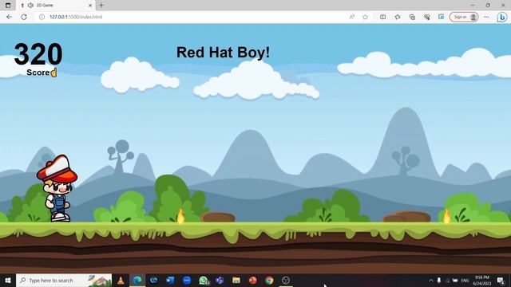Open OBS Studio from taskbar

tap(286, 280)
